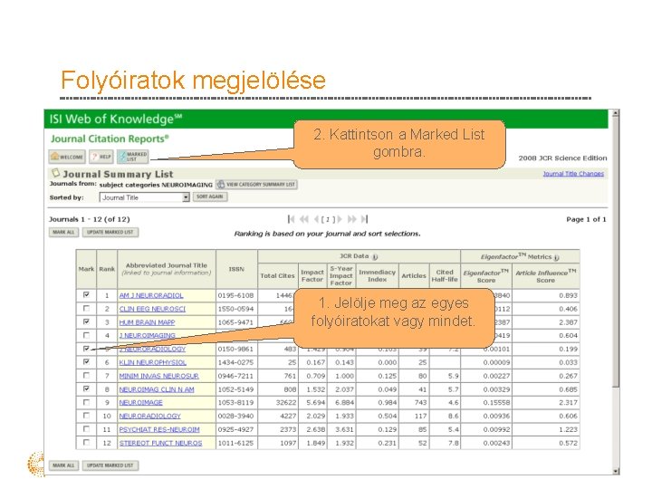
Task: Click the Sort Again button
Action: (x=210, y=197)
